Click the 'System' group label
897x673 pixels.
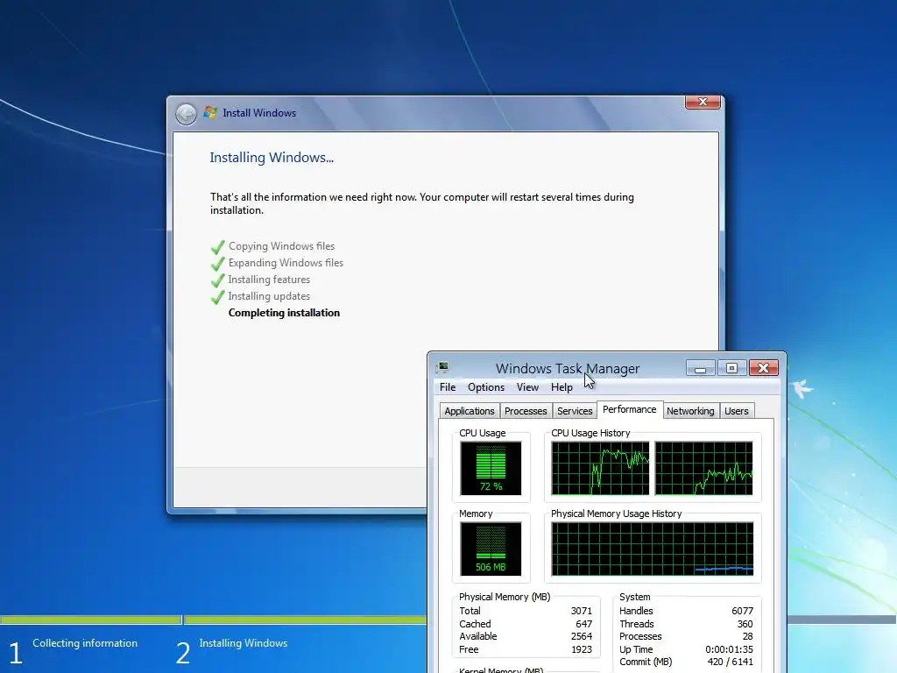point(634,597)
